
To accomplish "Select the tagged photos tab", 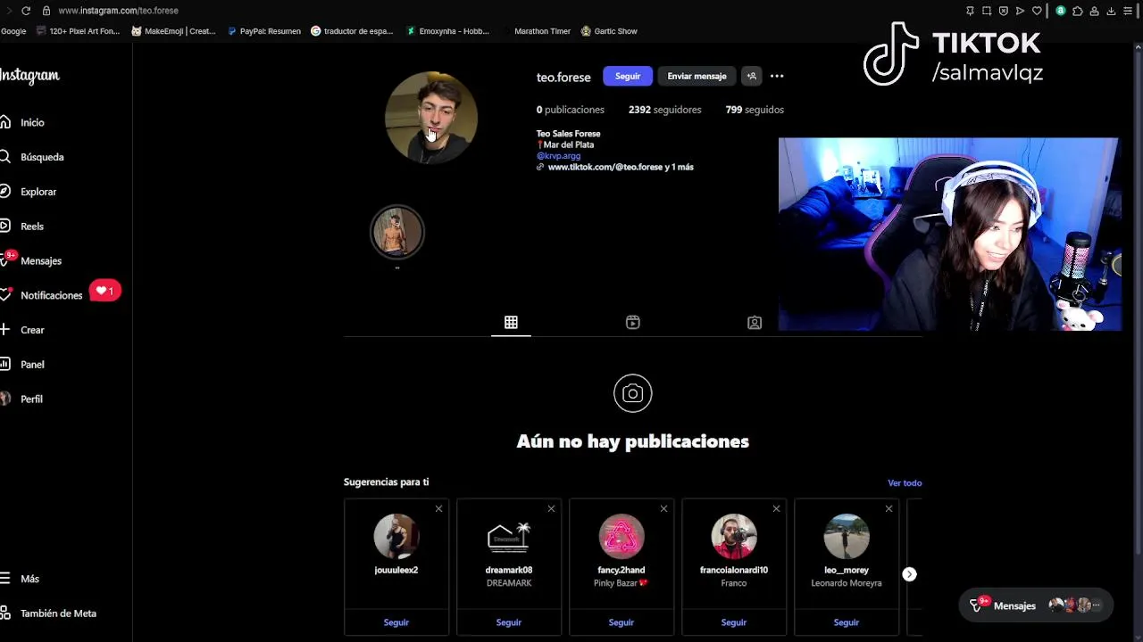I will [x=755, y=322].
